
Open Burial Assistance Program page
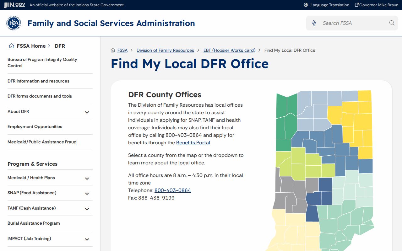point(34,223)
